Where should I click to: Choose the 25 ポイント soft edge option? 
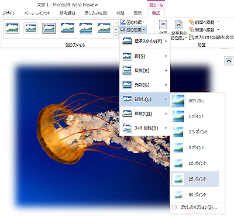(195, 179)
